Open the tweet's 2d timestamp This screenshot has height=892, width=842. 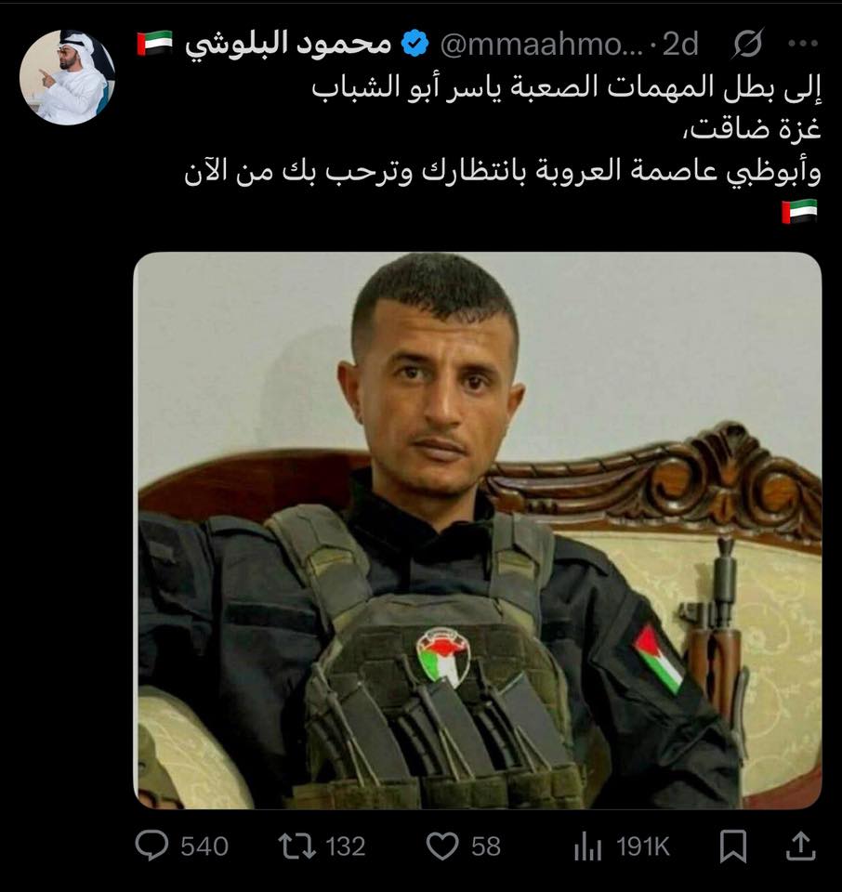(x=680, y=44)
